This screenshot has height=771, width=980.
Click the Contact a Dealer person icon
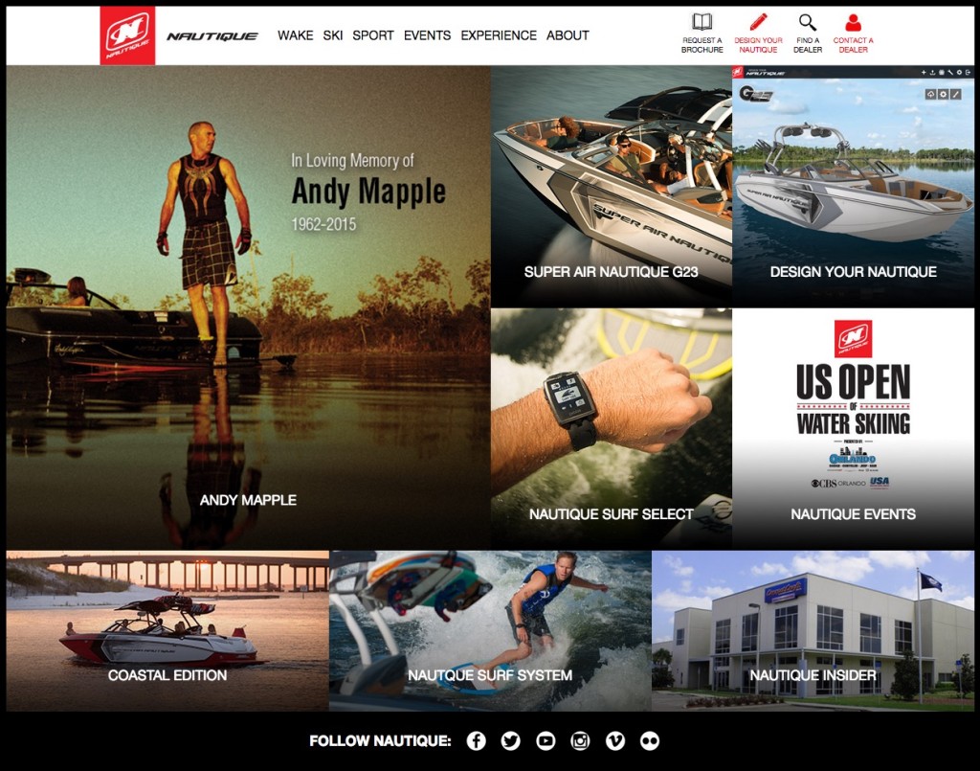point(853,22)
